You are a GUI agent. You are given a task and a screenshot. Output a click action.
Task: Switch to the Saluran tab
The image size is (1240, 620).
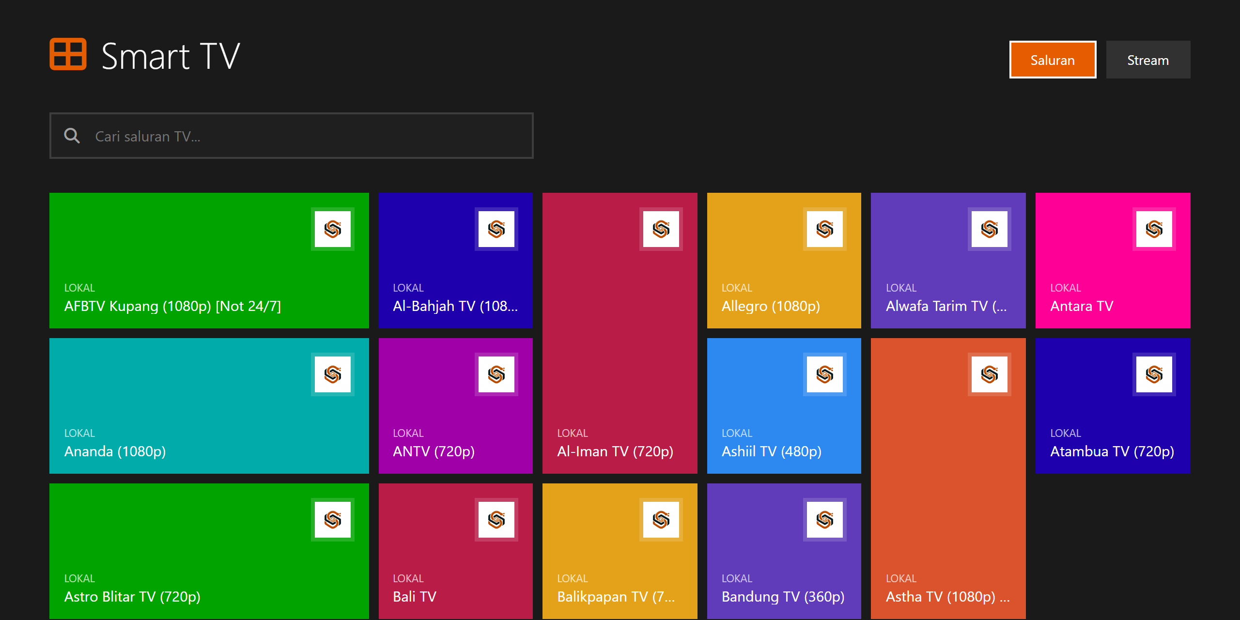[x=1053, y=60]
